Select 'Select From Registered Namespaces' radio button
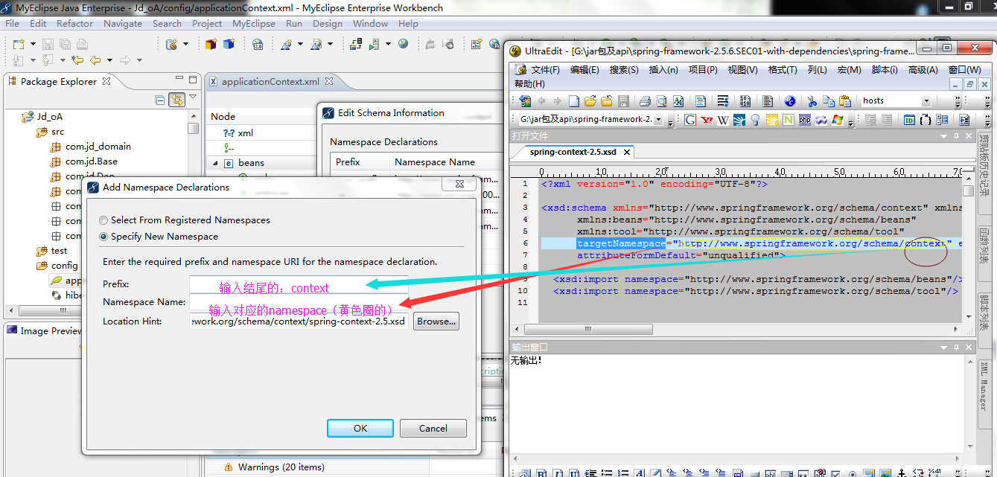 104,220
